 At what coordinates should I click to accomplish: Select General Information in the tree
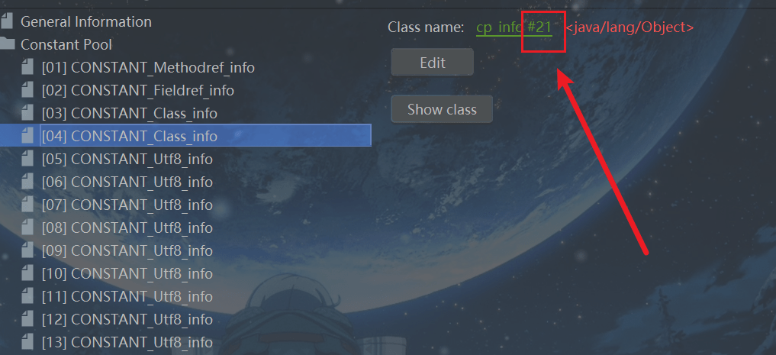point(86,21)
